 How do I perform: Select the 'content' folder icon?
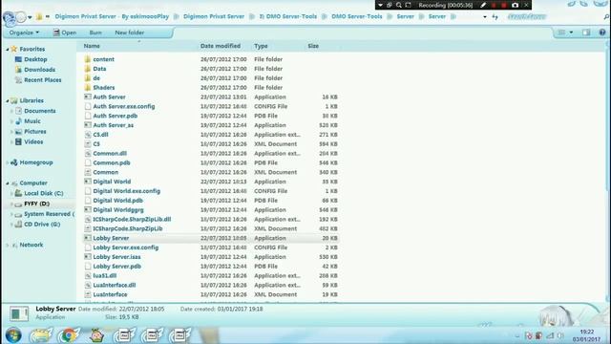[88, 59]
